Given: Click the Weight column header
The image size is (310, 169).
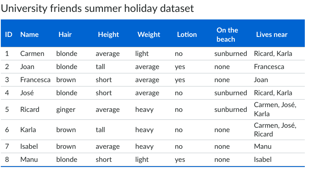Looking at the screenshot, I should (x=149, y=35).
